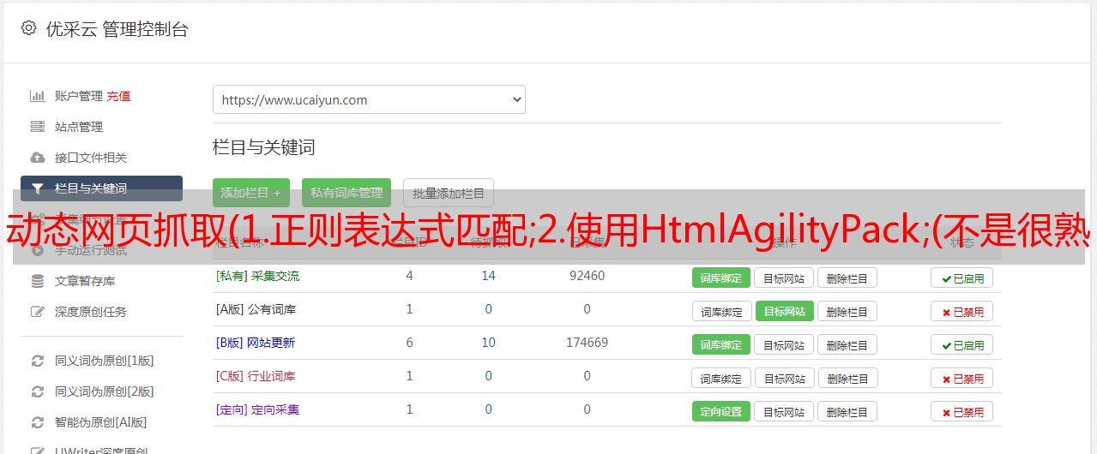
Task: Toggle 已禁用 status for 行业词库 row
Action: click(961, 378)
